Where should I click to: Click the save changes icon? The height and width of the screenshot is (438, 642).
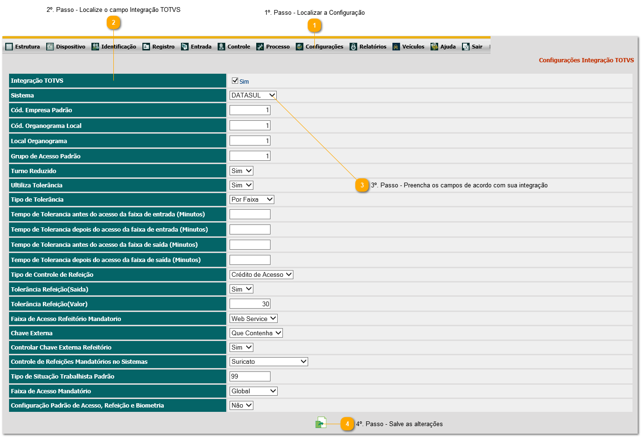pos(321,422)
